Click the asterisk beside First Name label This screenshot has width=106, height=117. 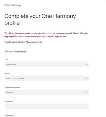point(14,101)
